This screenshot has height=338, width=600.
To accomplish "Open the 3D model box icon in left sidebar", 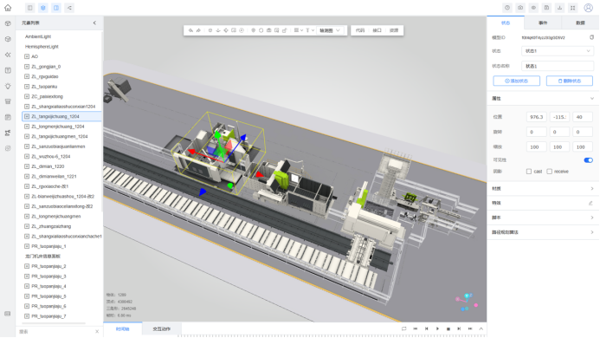I will pos(8,23).
